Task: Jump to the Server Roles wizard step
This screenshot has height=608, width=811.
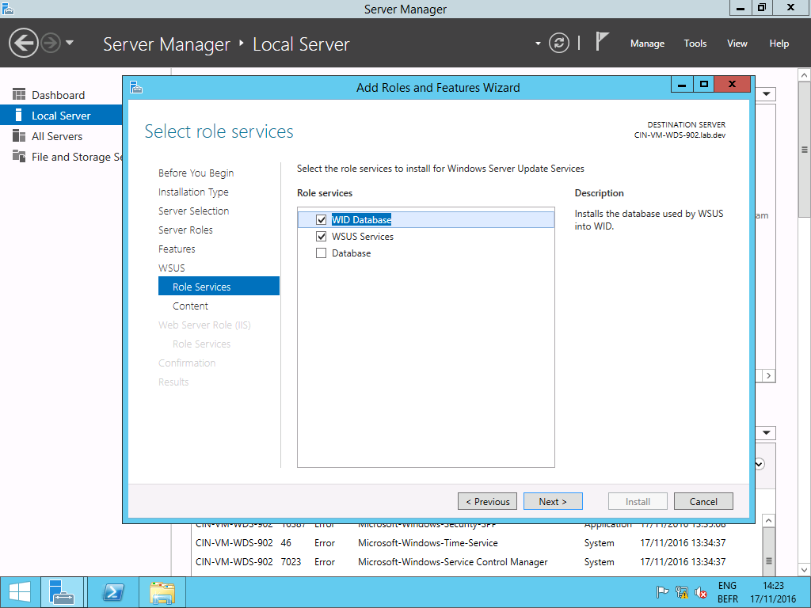Action: point(185,230)
